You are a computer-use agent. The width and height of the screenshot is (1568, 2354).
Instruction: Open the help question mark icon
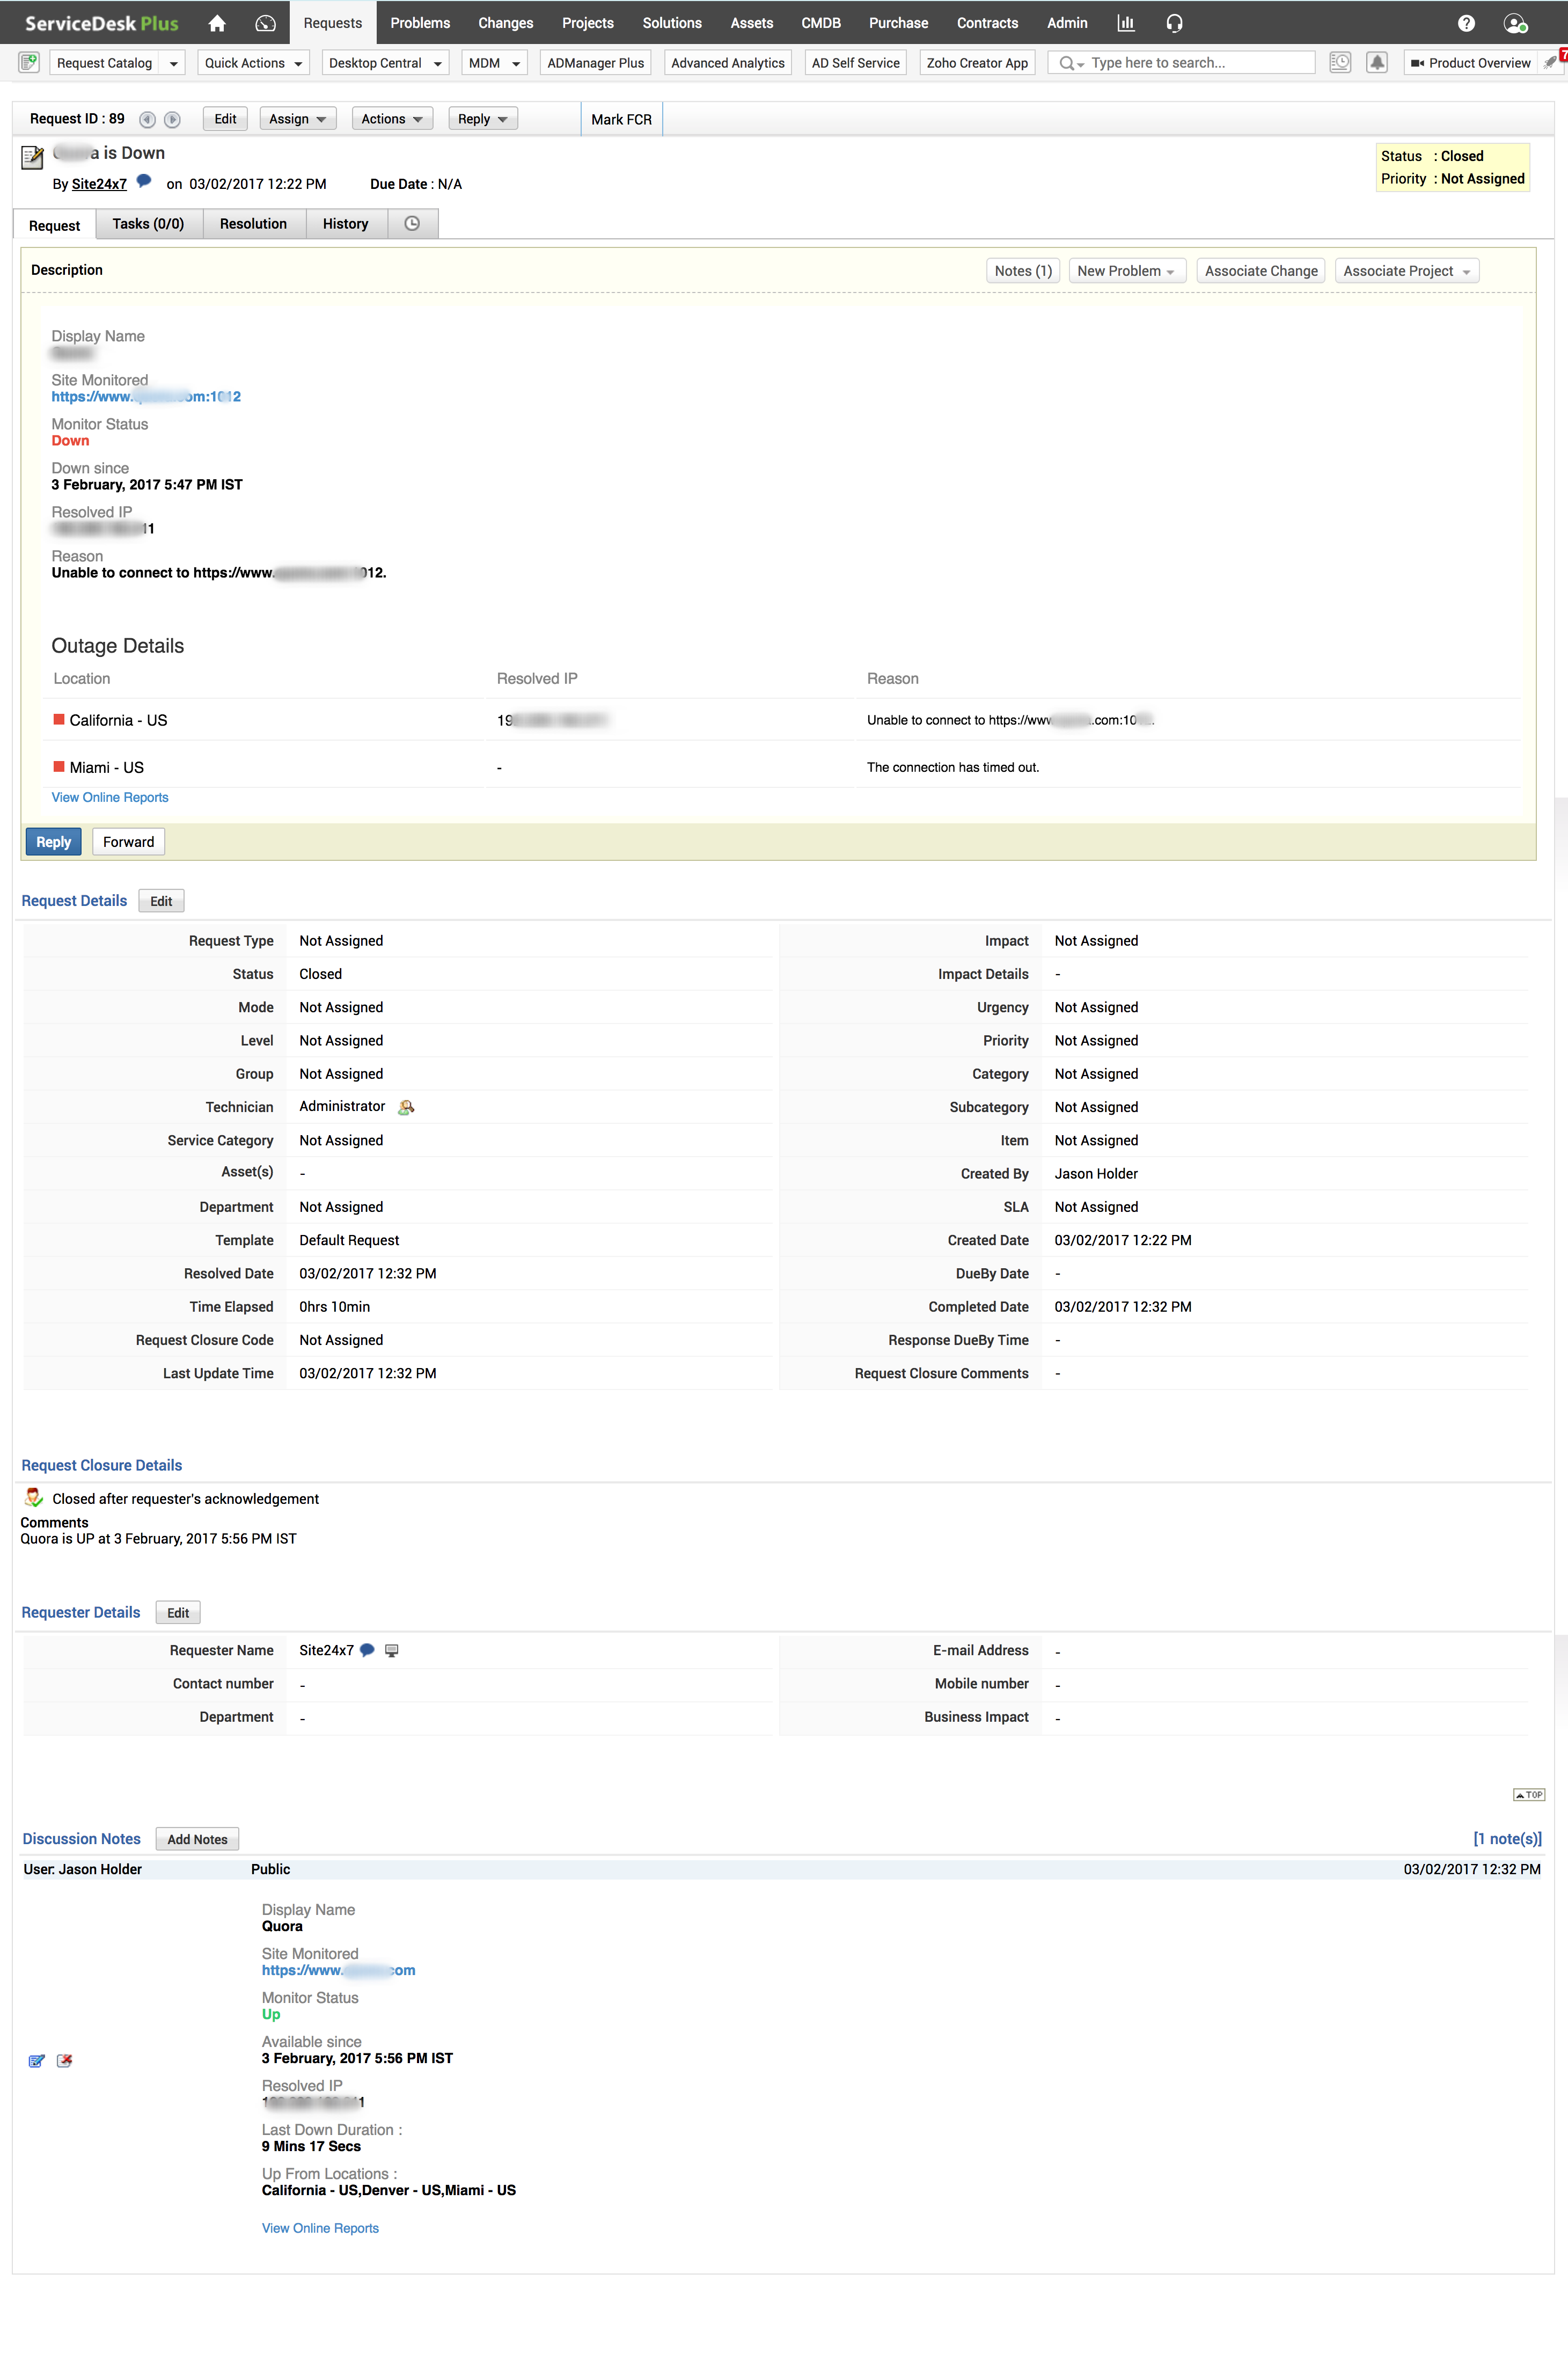tap(1466, 22)
